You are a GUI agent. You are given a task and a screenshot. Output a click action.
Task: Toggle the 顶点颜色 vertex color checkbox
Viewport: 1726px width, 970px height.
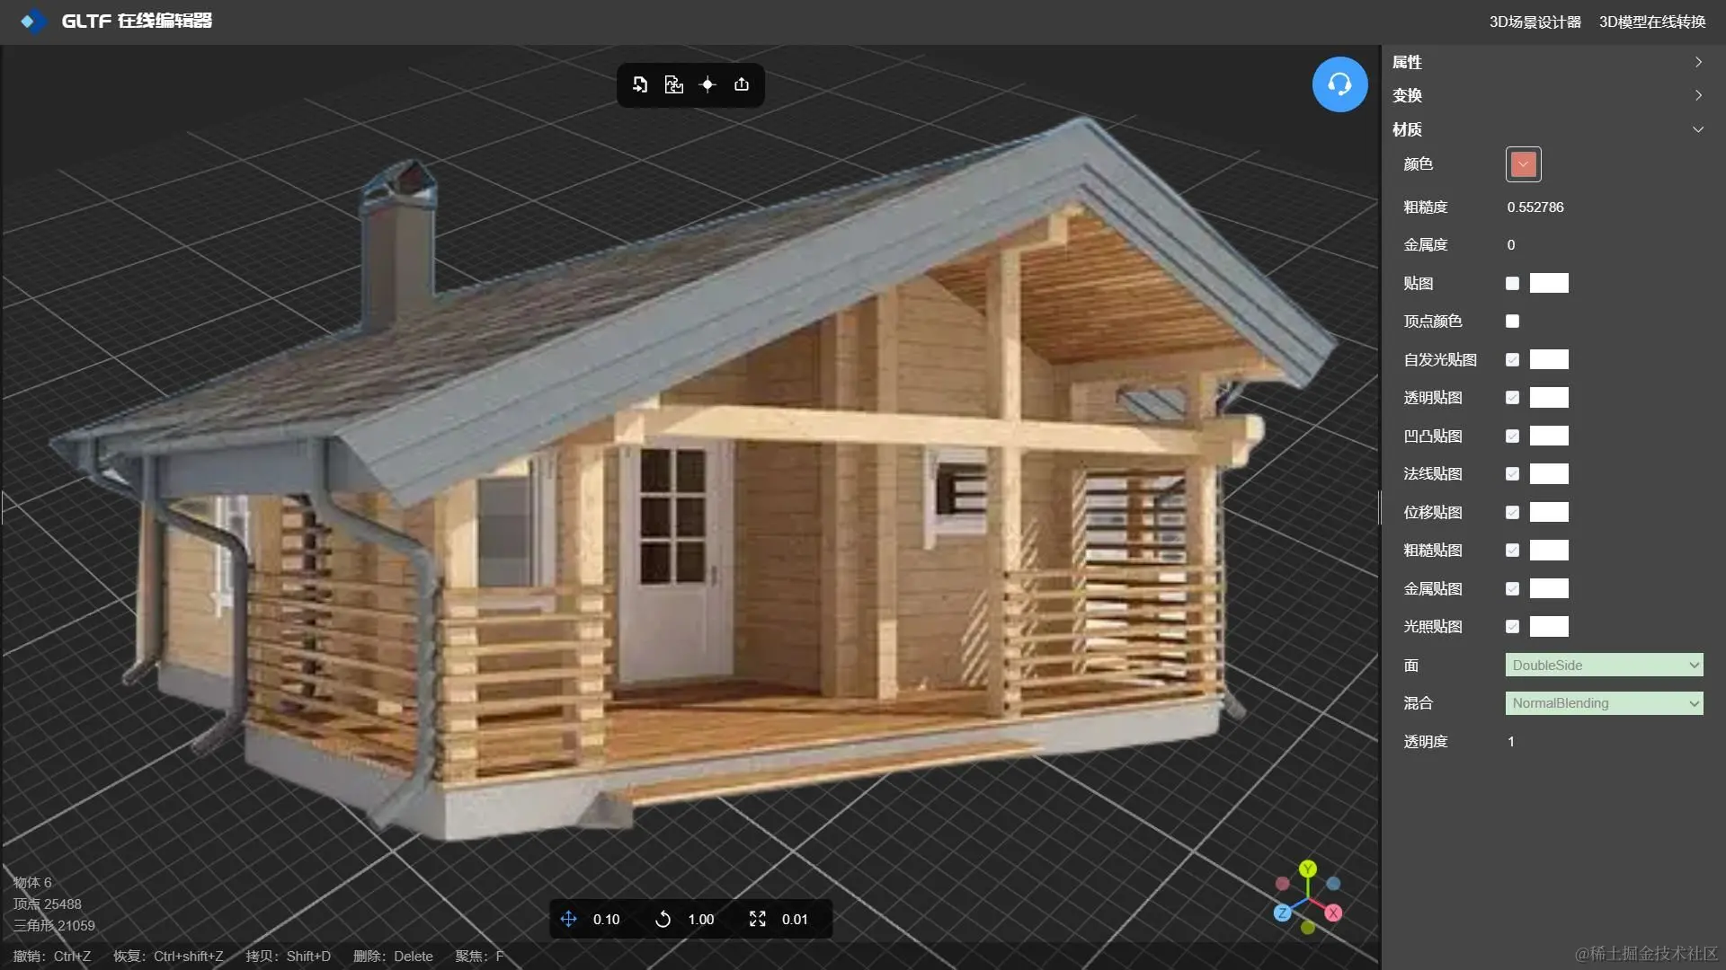tap(1512, 322)
